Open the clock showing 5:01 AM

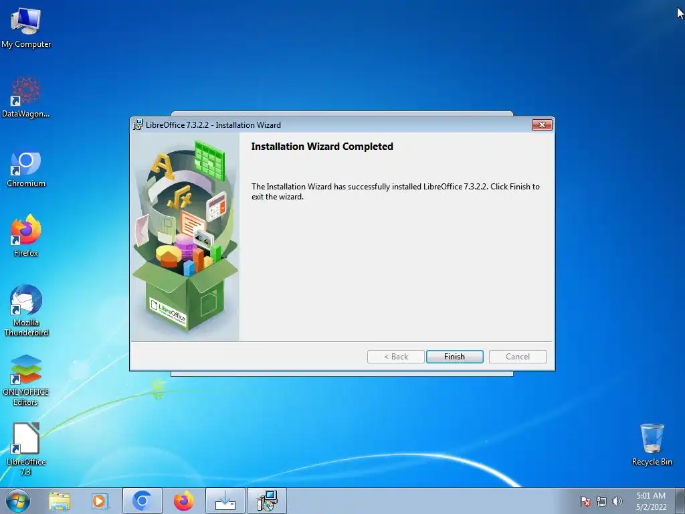tap(651, 501)
